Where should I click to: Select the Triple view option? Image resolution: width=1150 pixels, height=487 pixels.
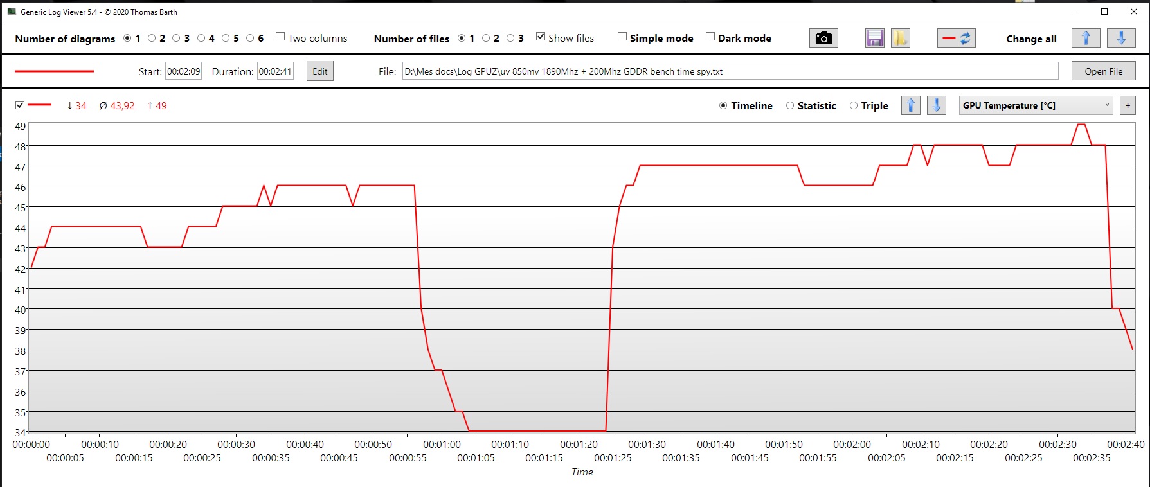pos(854,106)
